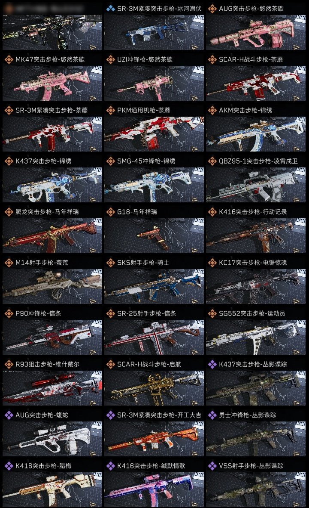Viewport: 309px width, 508px height.
Task: Choose the K416 缄默情歌 pink rifle image
Action: click(154, 490)
